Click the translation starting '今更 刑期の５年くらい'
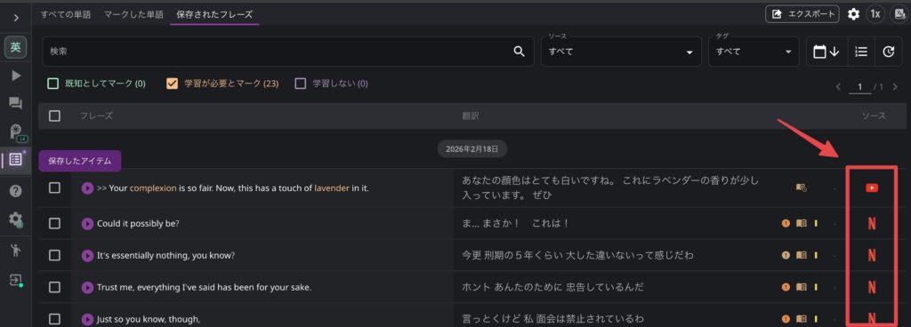The image size is (911, 327). 577,255
